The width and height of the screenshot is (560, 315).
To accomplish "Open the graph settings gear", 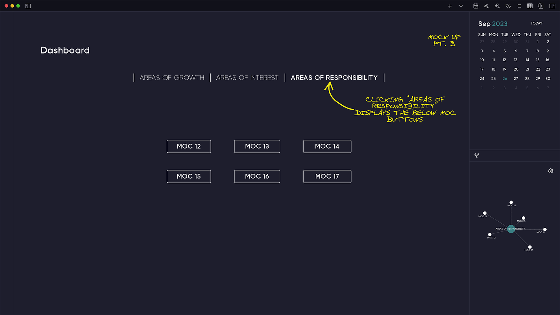I will (x=550, y=171).
